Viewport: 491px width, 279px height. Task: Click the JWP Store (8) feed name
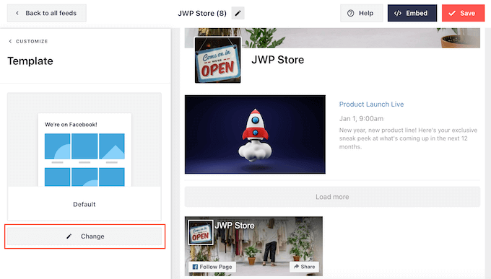[202, 13]
